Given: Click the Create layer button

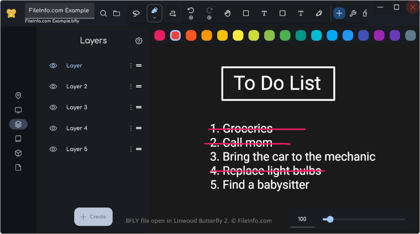Looking at the screenshot, I should [93, 217].
